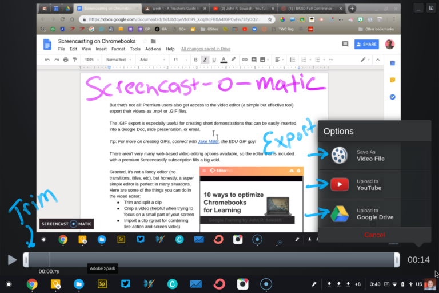The width and height of the screenshot is (439, 293).
Task: Open the Format menu in Docs
Action: point(118,49)
